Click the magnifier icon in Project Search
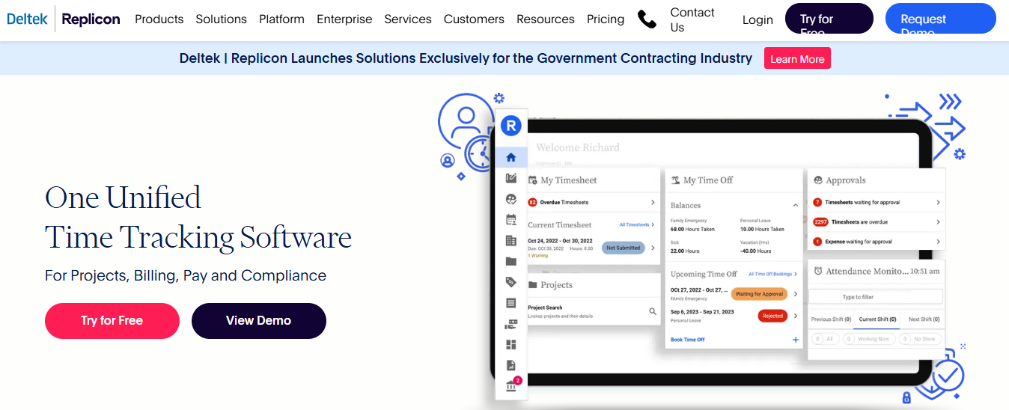This screenshot has width=1009, height=410. click(653, 311)
